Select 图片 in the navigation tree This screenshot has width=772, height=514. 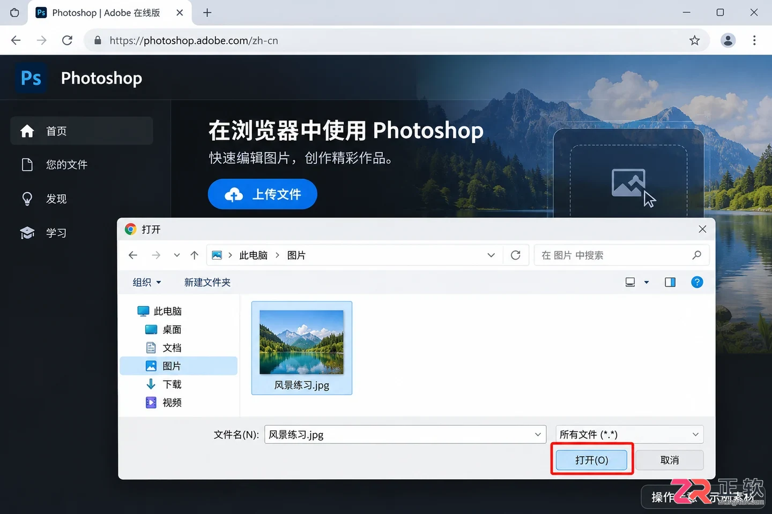[x=179, y=366]
